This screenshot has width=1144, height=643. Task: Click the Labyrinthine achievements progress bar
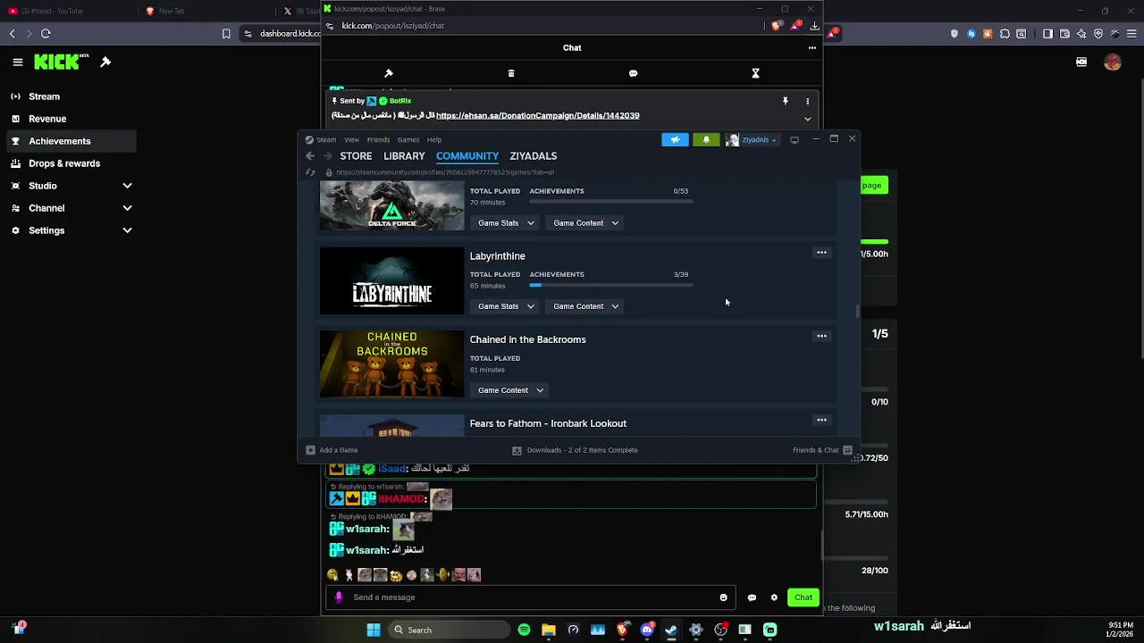point(610,285)
